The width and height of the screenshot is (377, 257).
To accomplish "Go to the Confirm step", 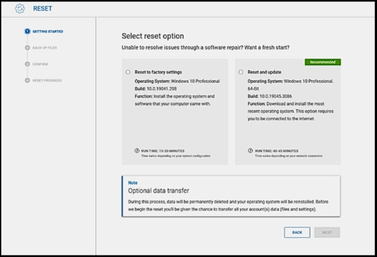I will [x=40, y=64].
